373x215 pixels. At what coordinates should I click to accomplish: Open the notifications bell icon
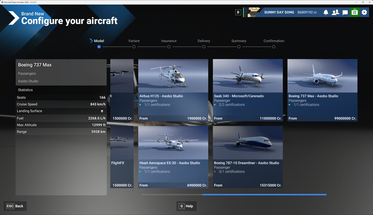click(x=326, y=12)
